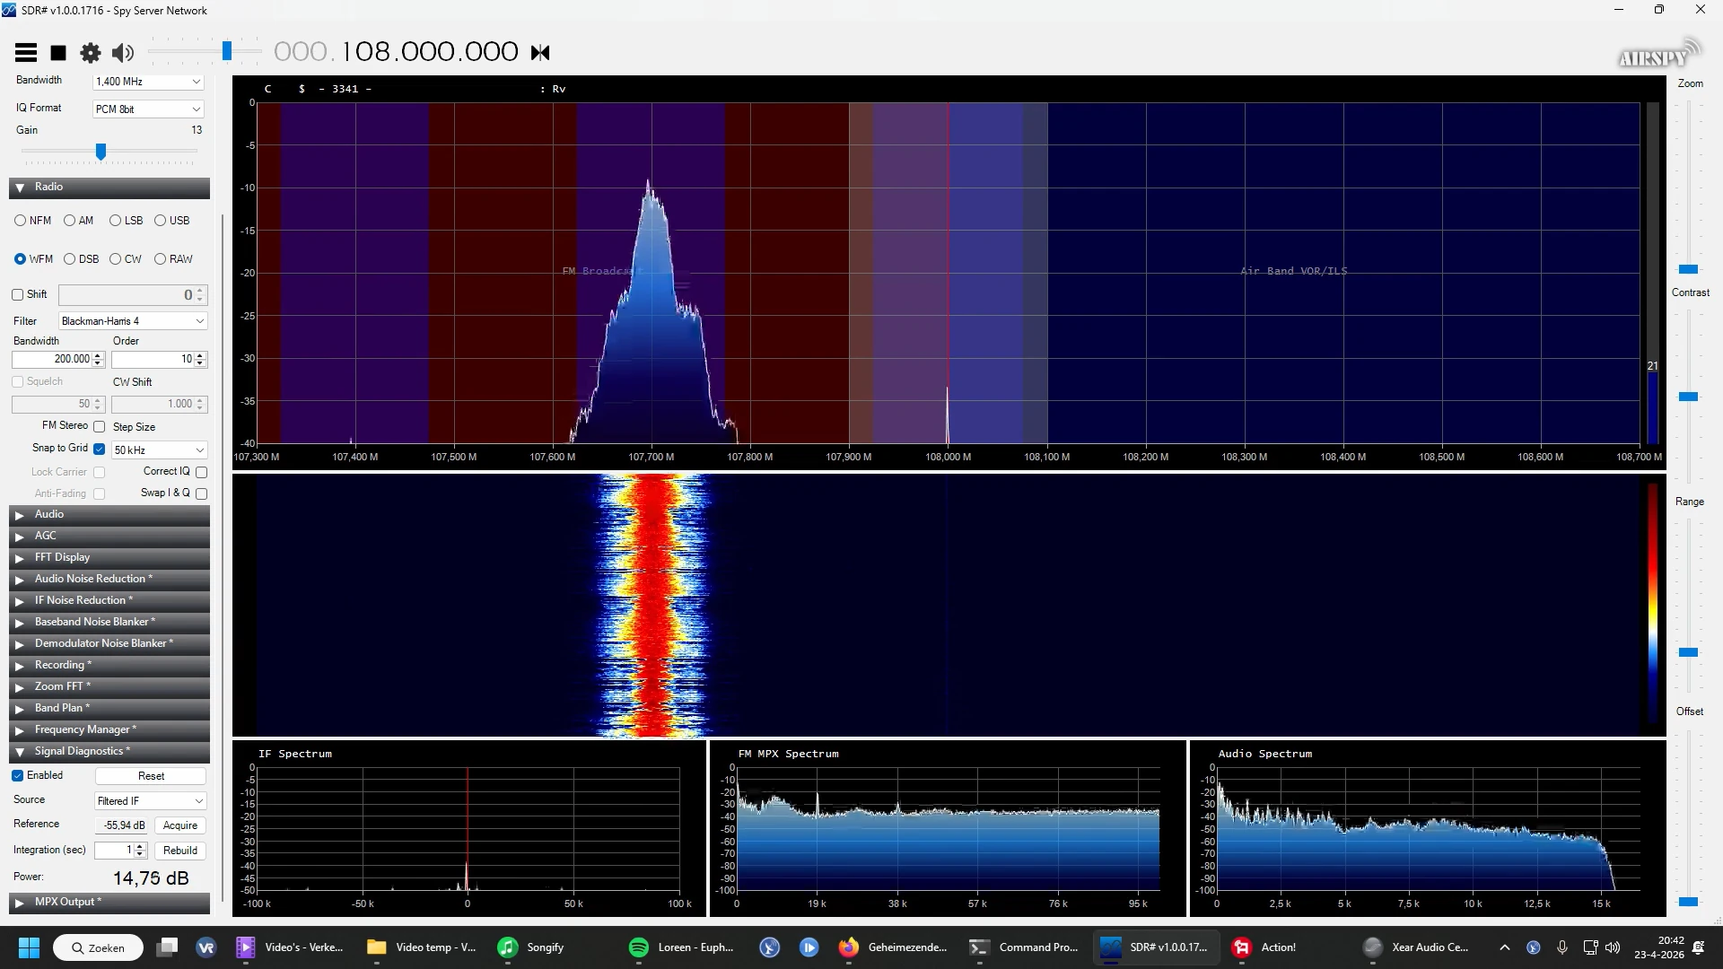Open Xear Audio Center taskbar item

[1416, 947]
